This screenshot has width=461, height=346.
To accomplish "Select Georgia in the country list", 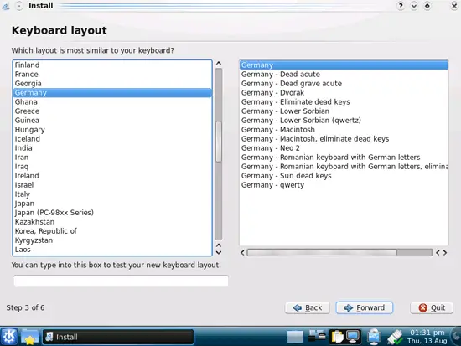I will [112, 84].
